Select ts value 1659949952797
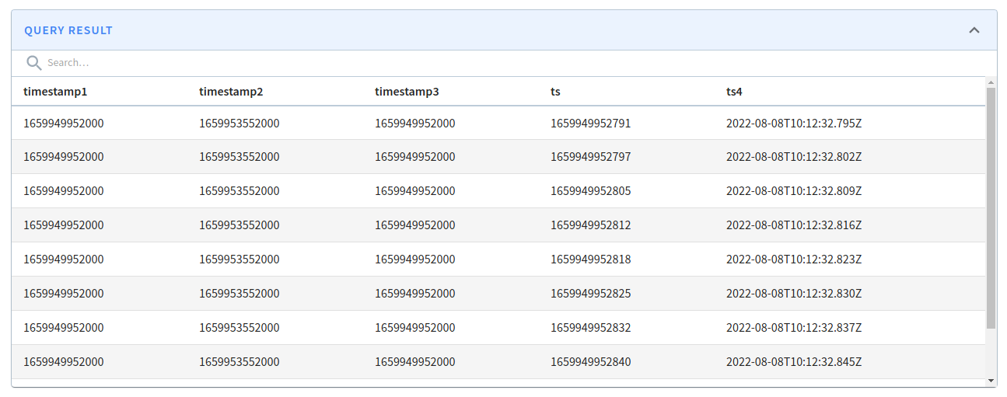 point(590,157)
